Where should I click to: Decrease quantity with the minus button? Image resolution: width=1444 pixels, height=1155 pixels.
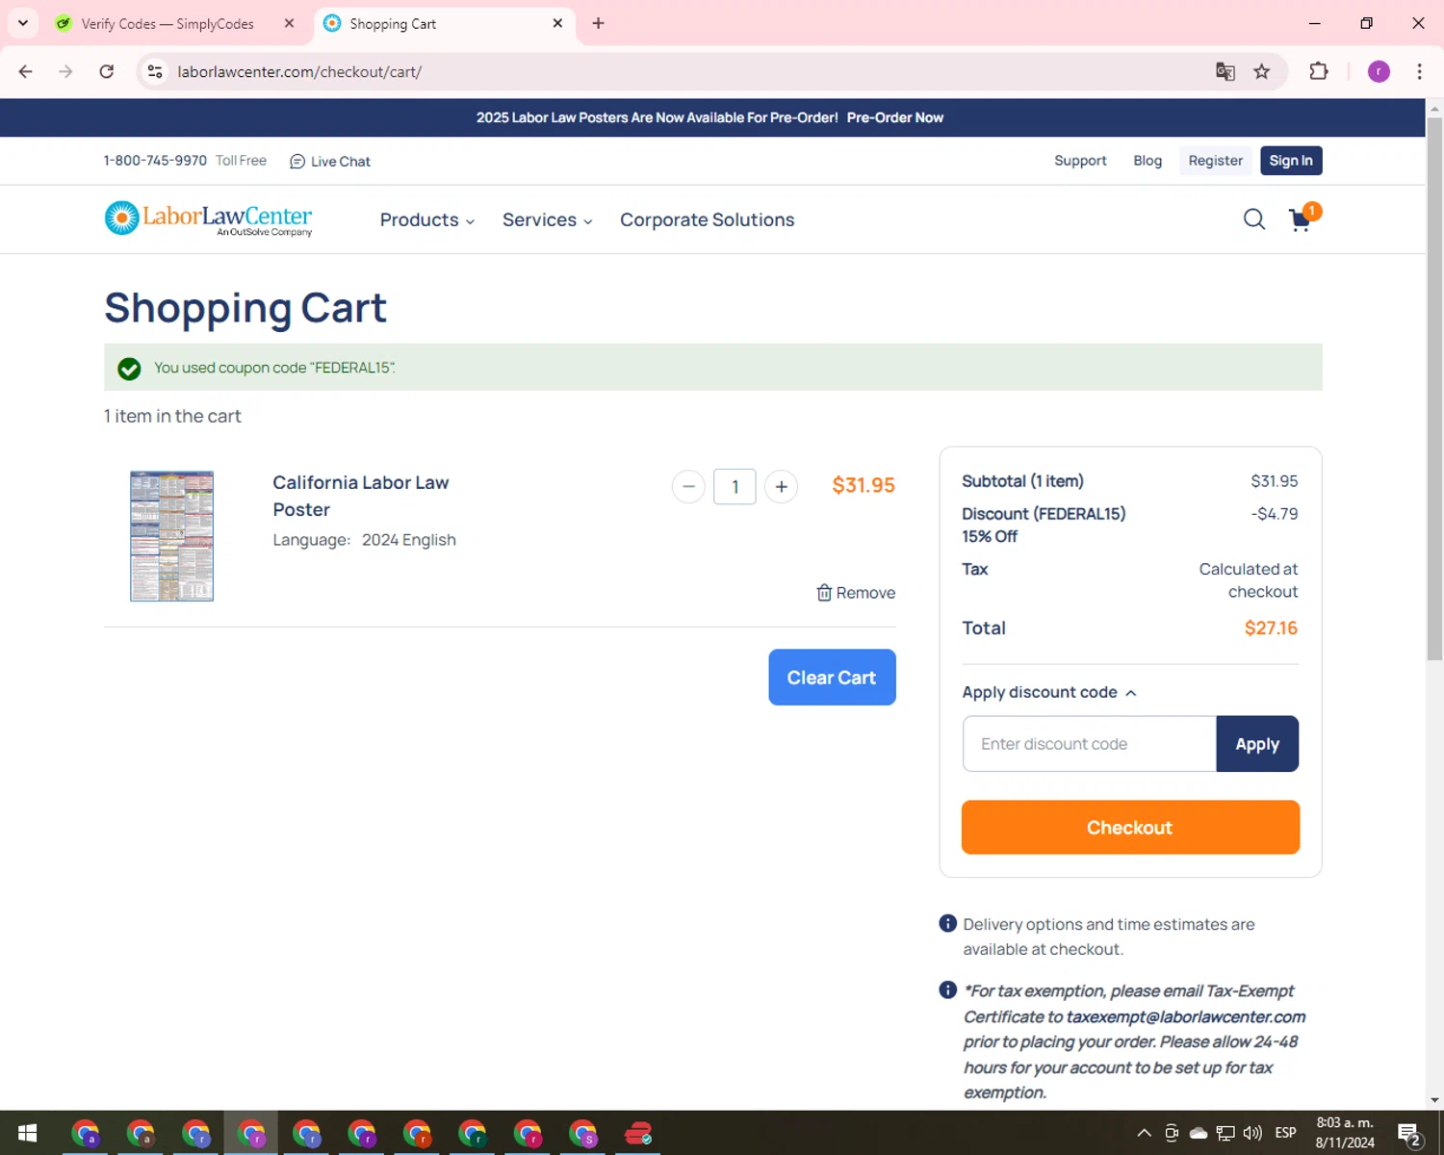[x=688, y=486]
